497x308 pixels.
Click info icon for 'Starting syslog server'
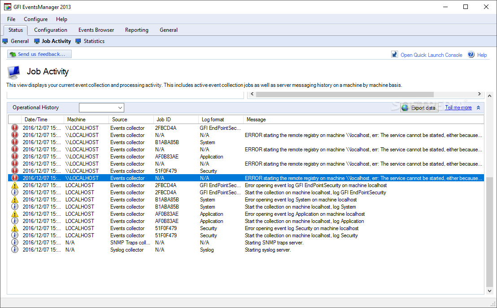tap(15, 250)
